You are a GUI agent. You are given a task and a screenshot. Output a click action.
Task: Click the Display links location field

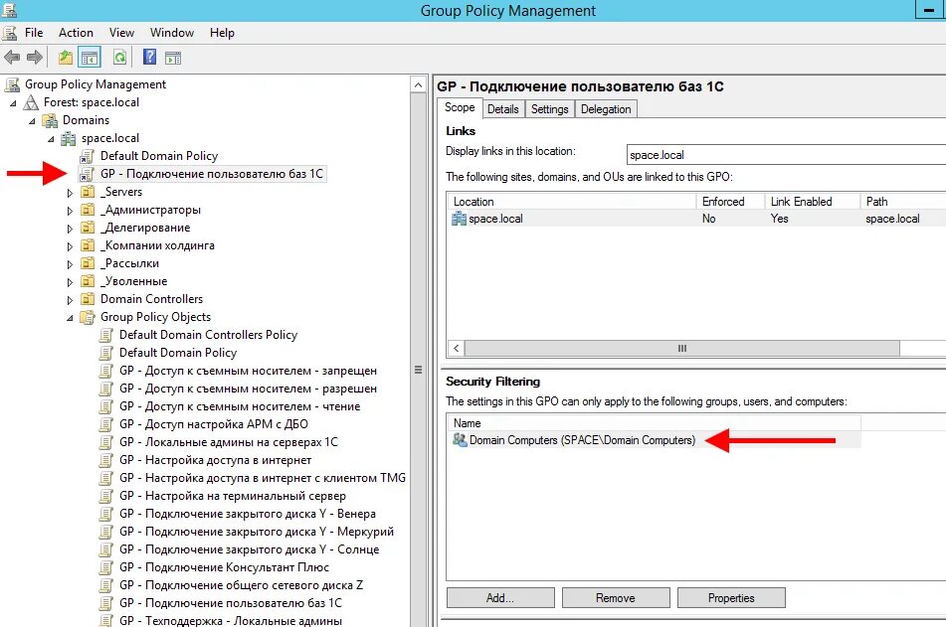(x=786, y=155)
